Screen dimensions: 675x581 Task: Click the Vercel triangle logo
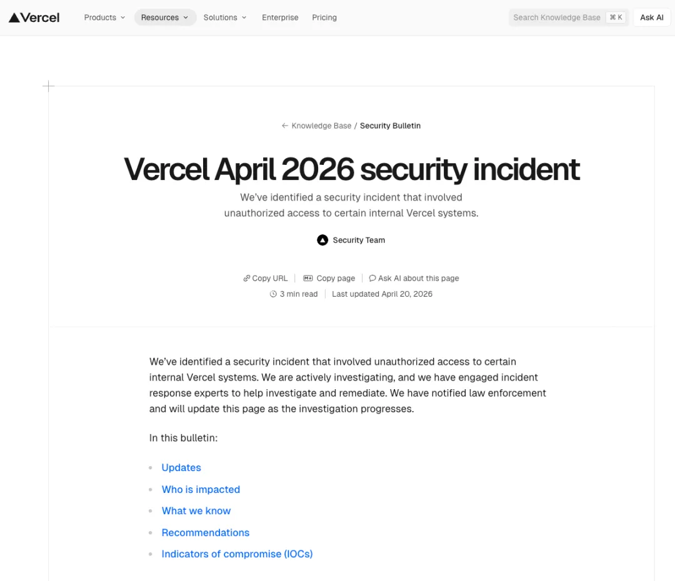(14, 17)
